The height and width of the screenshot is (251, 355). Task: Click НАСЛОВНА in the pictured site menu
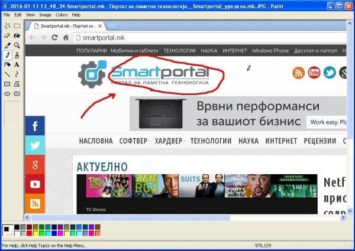96,141
